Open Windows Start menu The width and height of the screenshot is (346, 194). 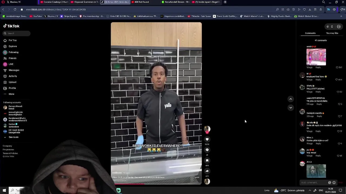tap(4, 190)
